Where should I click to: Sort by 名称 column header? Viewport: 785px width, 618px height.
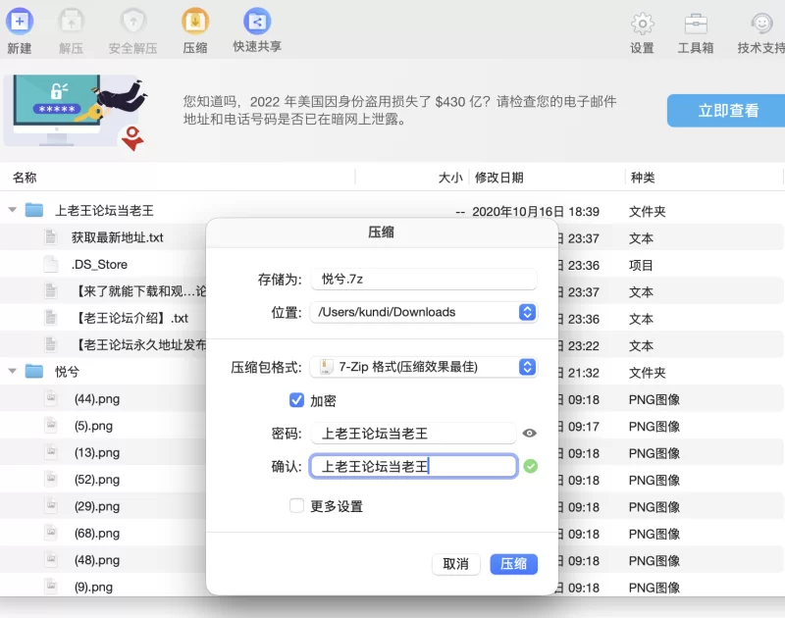pyautogui.click(x=25, y=178)
